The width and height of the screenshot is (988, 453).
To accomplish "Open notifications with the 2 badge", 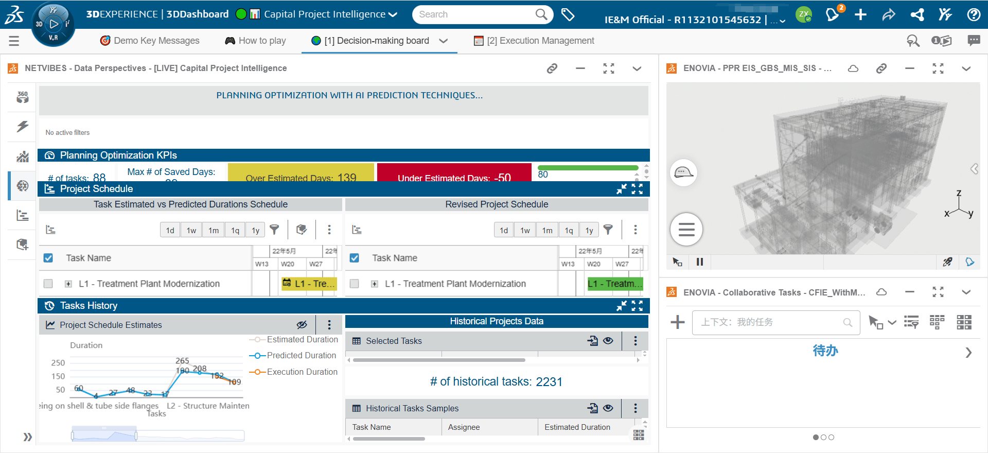I will click(x=833, y=14).
